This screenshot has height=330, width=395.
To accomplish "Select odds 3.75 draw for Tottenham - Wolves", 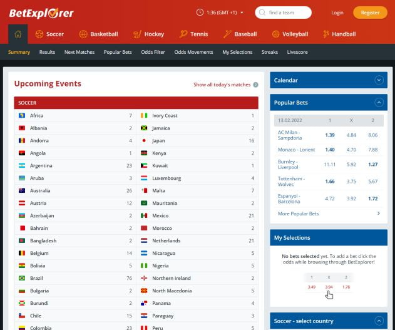I will click(351, 182).
